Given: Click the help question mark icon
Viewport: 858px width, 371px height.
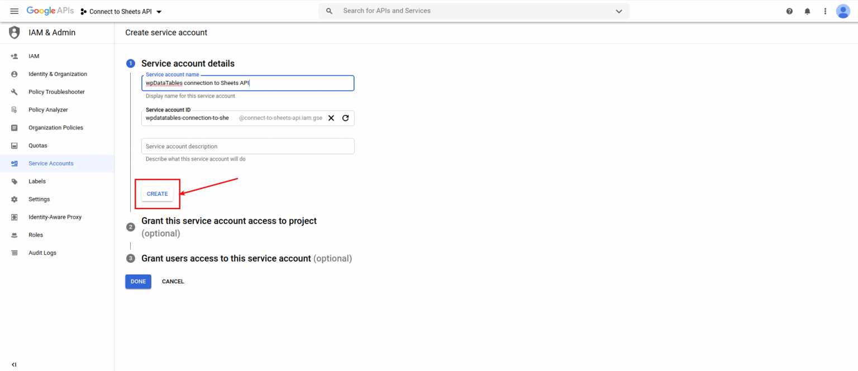Looking at the screenshot, I should tap(789, 11).
